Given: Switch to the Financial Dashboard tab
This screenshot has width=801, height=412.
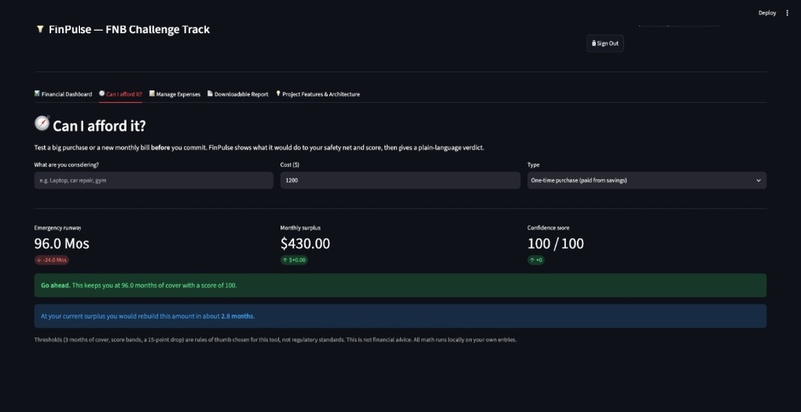Looking at the screenshot, I should [64, 94].
